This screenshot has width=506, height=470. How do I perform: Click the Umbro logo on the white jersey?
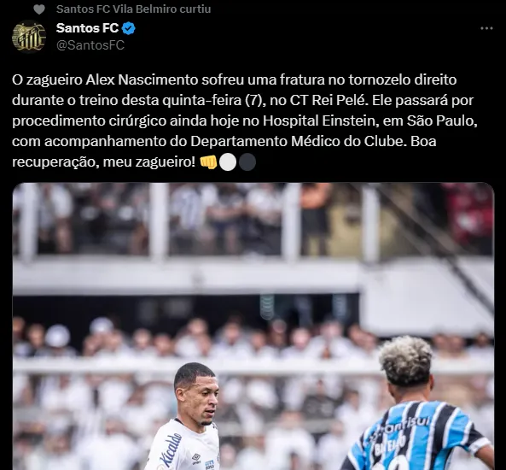(x=196, y=458)
